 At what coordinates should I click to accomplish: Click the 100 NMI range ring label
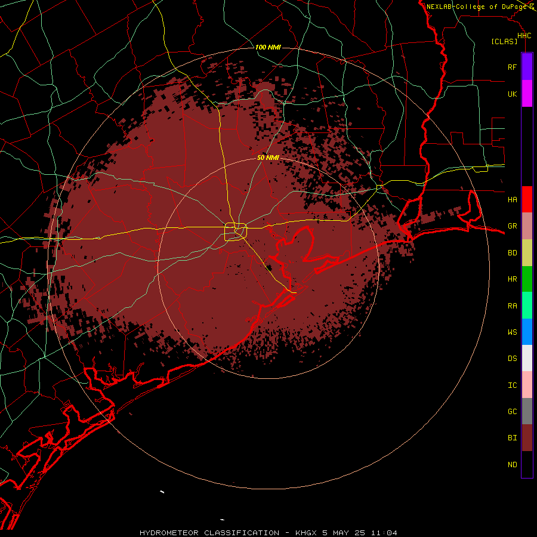coord(268,47)
